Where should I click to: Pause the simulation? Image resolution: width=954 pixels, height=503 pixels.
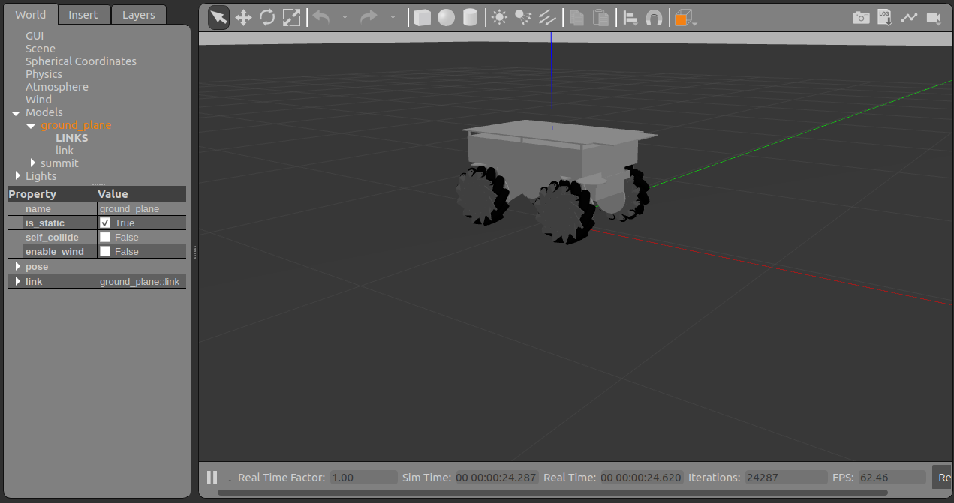[212, 477]
